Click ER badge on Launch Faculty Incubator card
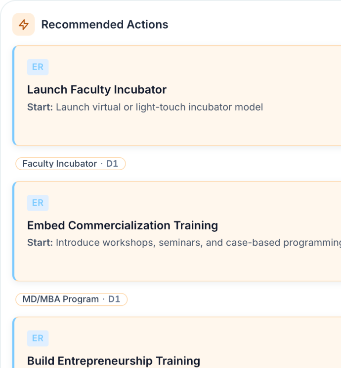 pos(38,67)
